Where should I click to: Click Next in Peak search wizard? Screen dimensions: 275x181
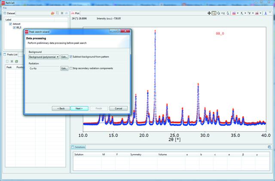click(79, 109)
